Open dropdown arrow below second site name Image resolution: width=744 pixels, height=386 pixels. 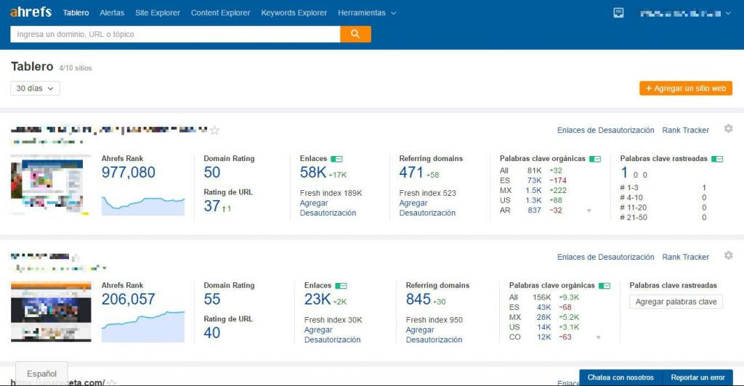tap(105, 268)
